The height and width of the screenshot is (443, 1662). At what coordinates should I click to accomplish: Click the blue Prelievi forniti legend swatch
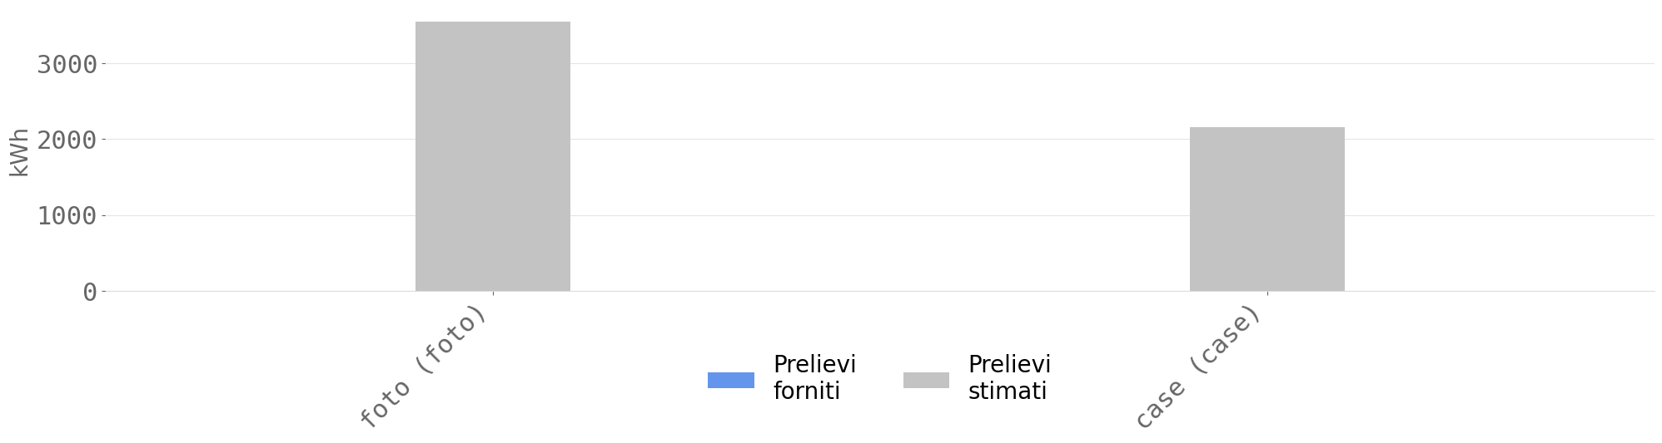(730, 380)
